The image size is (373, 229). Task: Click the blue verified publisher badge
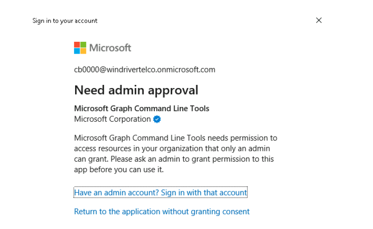click(x=157, y=119)
